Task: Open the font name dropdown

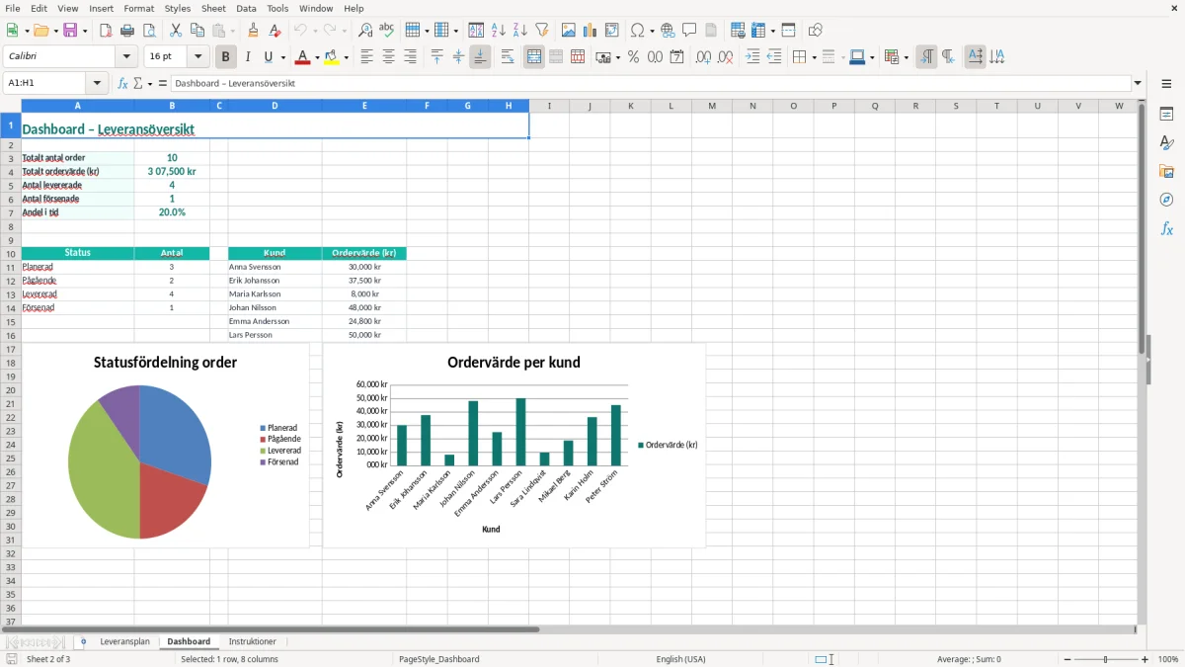Action: pyautogui.click(x=126, y=57)
